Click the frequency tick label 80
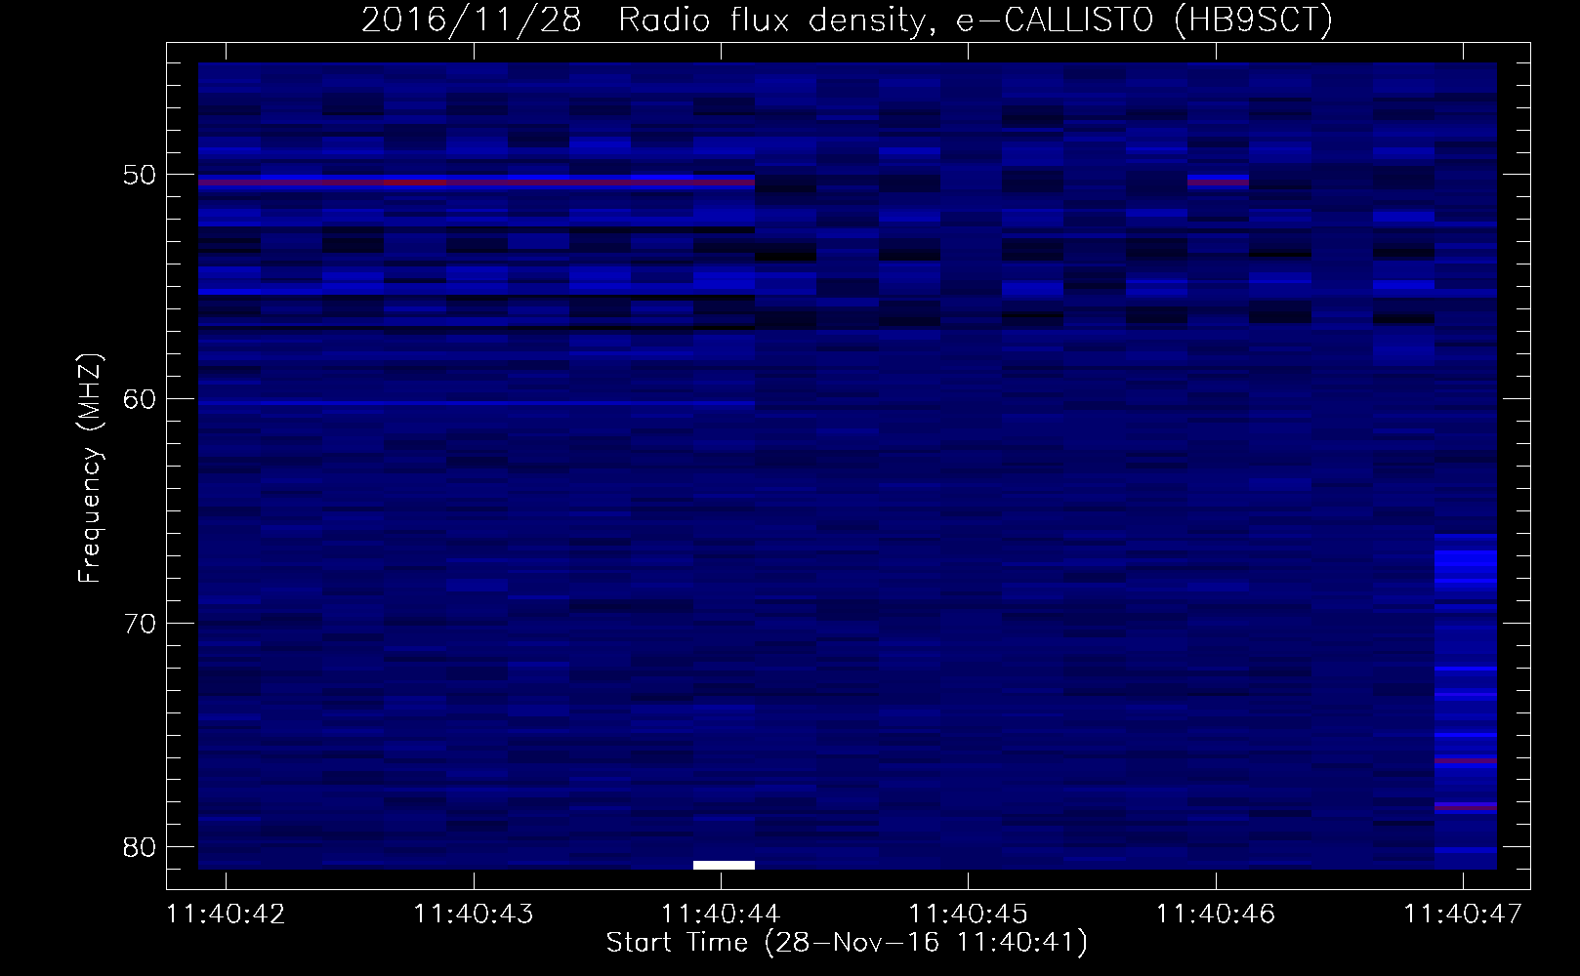Image resolution: width=1580 pixels, height=976 pixels. 140,847
